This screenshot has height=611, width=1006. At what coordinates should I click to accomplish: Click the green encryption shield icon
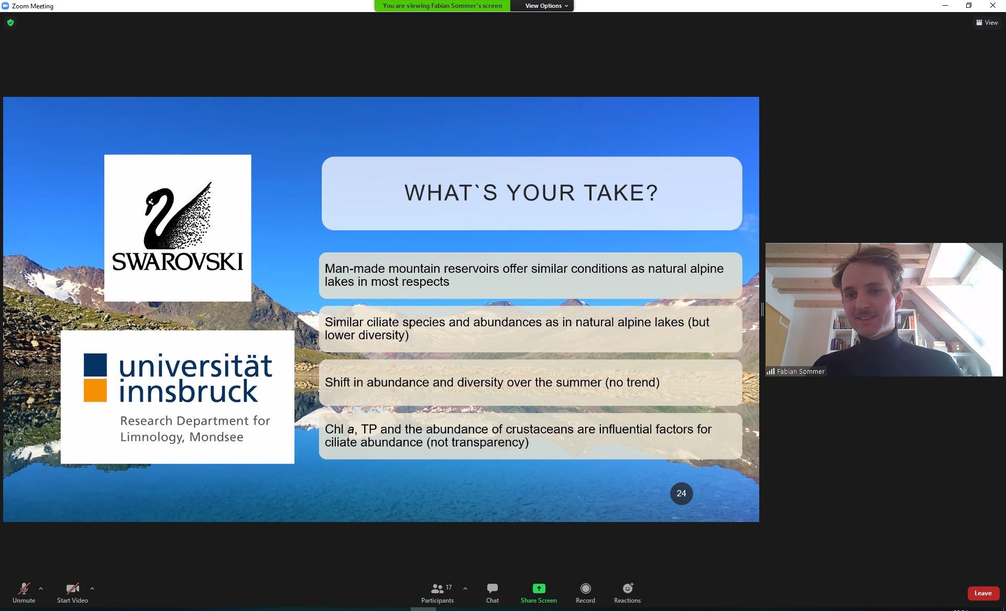click(x=10, y=23)
